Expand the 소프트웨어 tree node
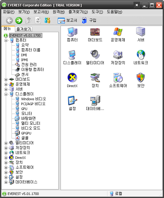The image size is (164, 198). coord(6,167)
